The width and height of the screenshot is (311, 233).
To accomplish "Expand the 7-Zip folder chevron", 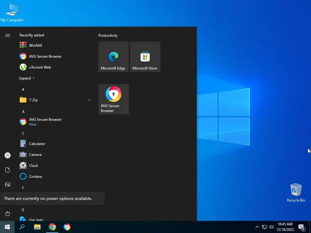I will [x=89, y=100].
